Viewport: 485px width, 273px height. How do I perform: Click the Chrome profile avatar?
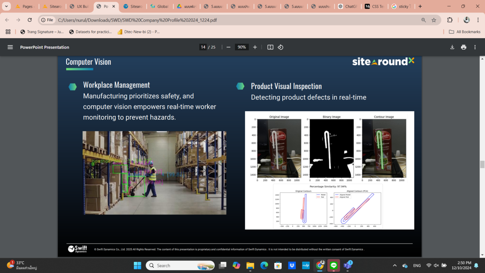(467, 20)
